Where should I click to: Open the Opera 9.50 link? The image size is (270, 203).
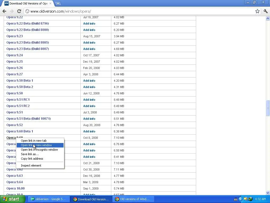coord(15,93)
